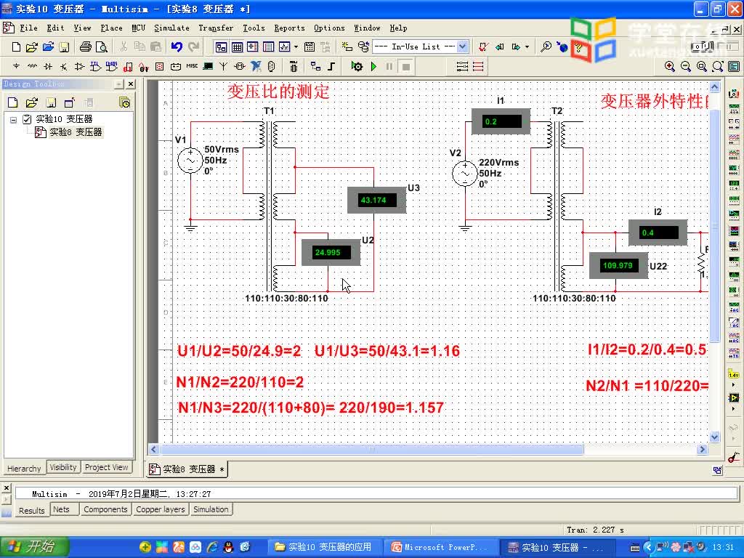Open file from Design Toolbox toolbar
Viewport: 744px width, 558px height.
click(x=32, y=102)
